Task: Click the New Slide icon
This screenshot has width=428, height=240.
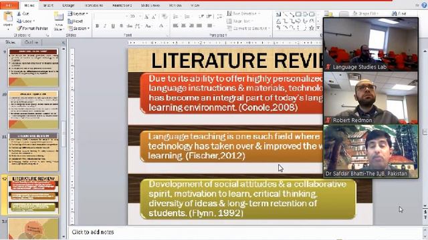Action: (59, 17)
